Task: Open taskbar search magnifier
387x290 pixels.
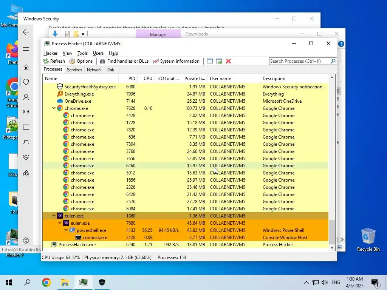Action: point(27,282)
